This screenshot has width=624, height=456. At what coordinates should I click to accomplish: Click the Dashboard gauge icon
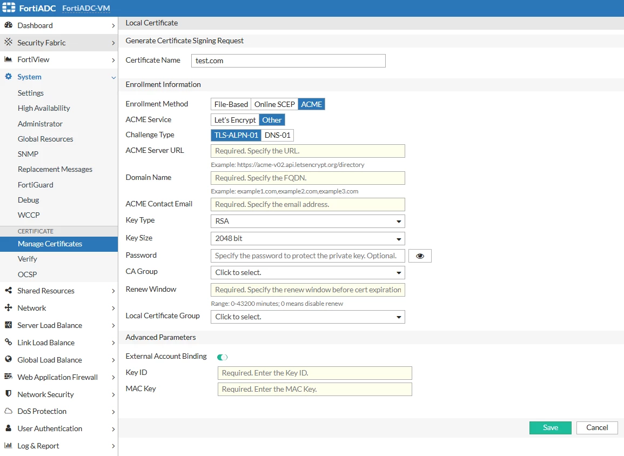(8, 25)
